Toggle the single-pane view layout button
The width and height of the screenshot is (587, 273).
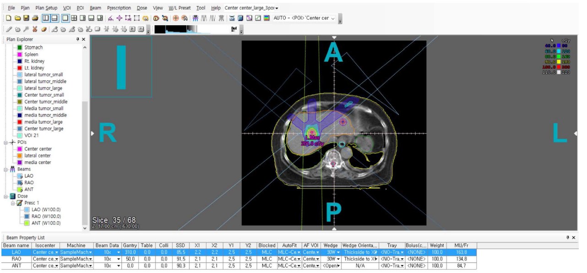[65, 18]
